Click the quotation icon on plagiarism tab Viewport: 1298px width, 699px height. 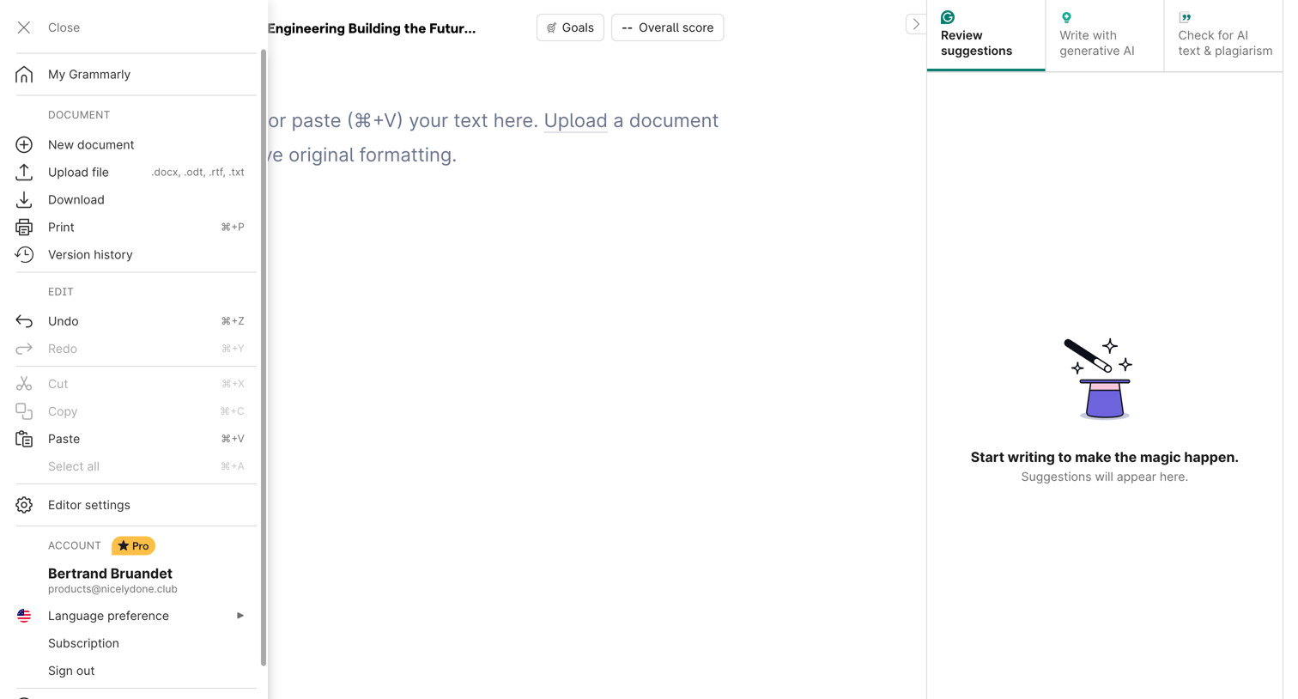[1185, 17]
